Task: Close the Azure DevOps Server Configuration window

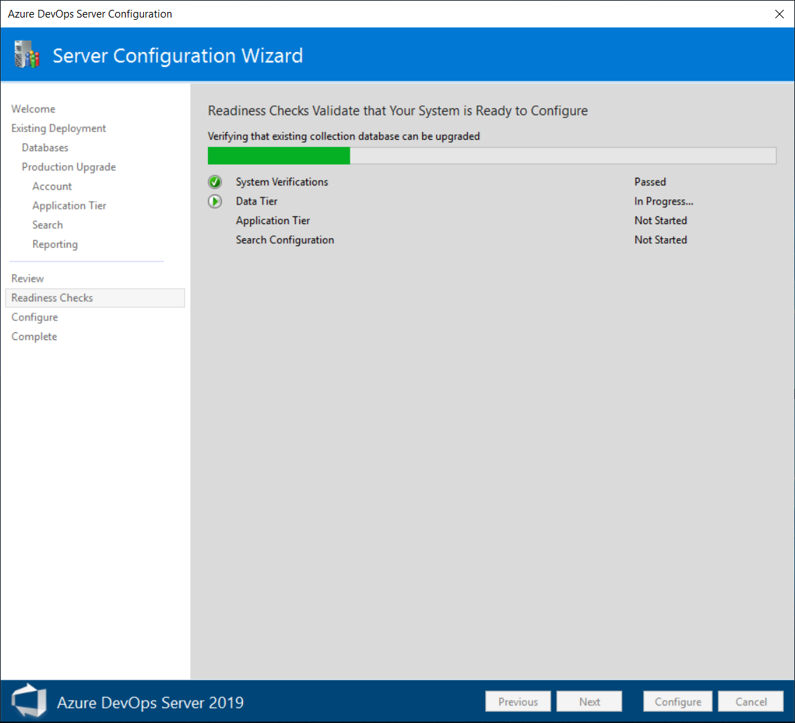Action: (x=780, y=14)
